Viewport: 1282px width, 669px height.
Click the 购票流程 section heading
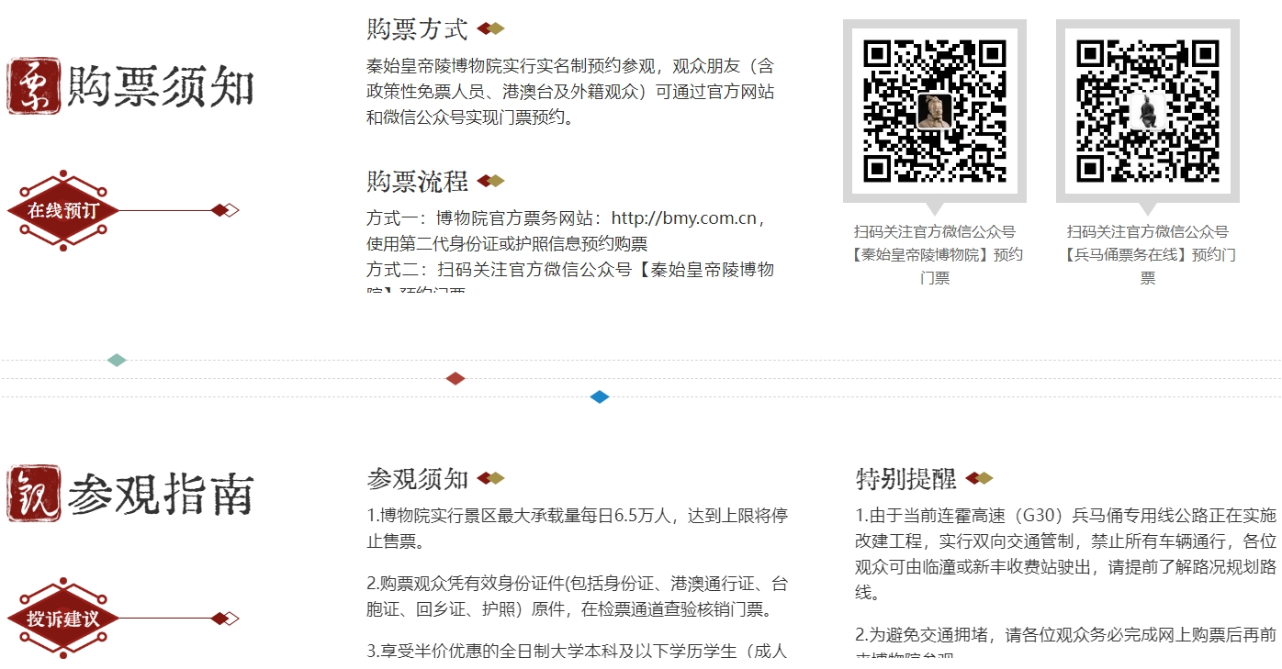click(417, 181)
